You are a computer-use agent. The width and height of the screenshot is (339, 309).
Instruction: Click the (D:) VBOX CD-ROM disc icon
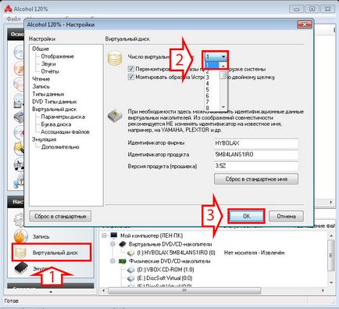(x=130, y=270)
